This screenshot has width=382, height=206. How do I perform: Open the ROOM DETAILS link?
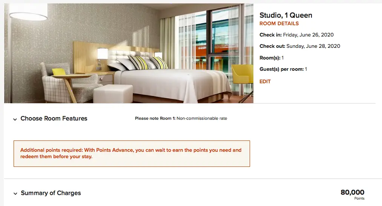tap(279, 24)
